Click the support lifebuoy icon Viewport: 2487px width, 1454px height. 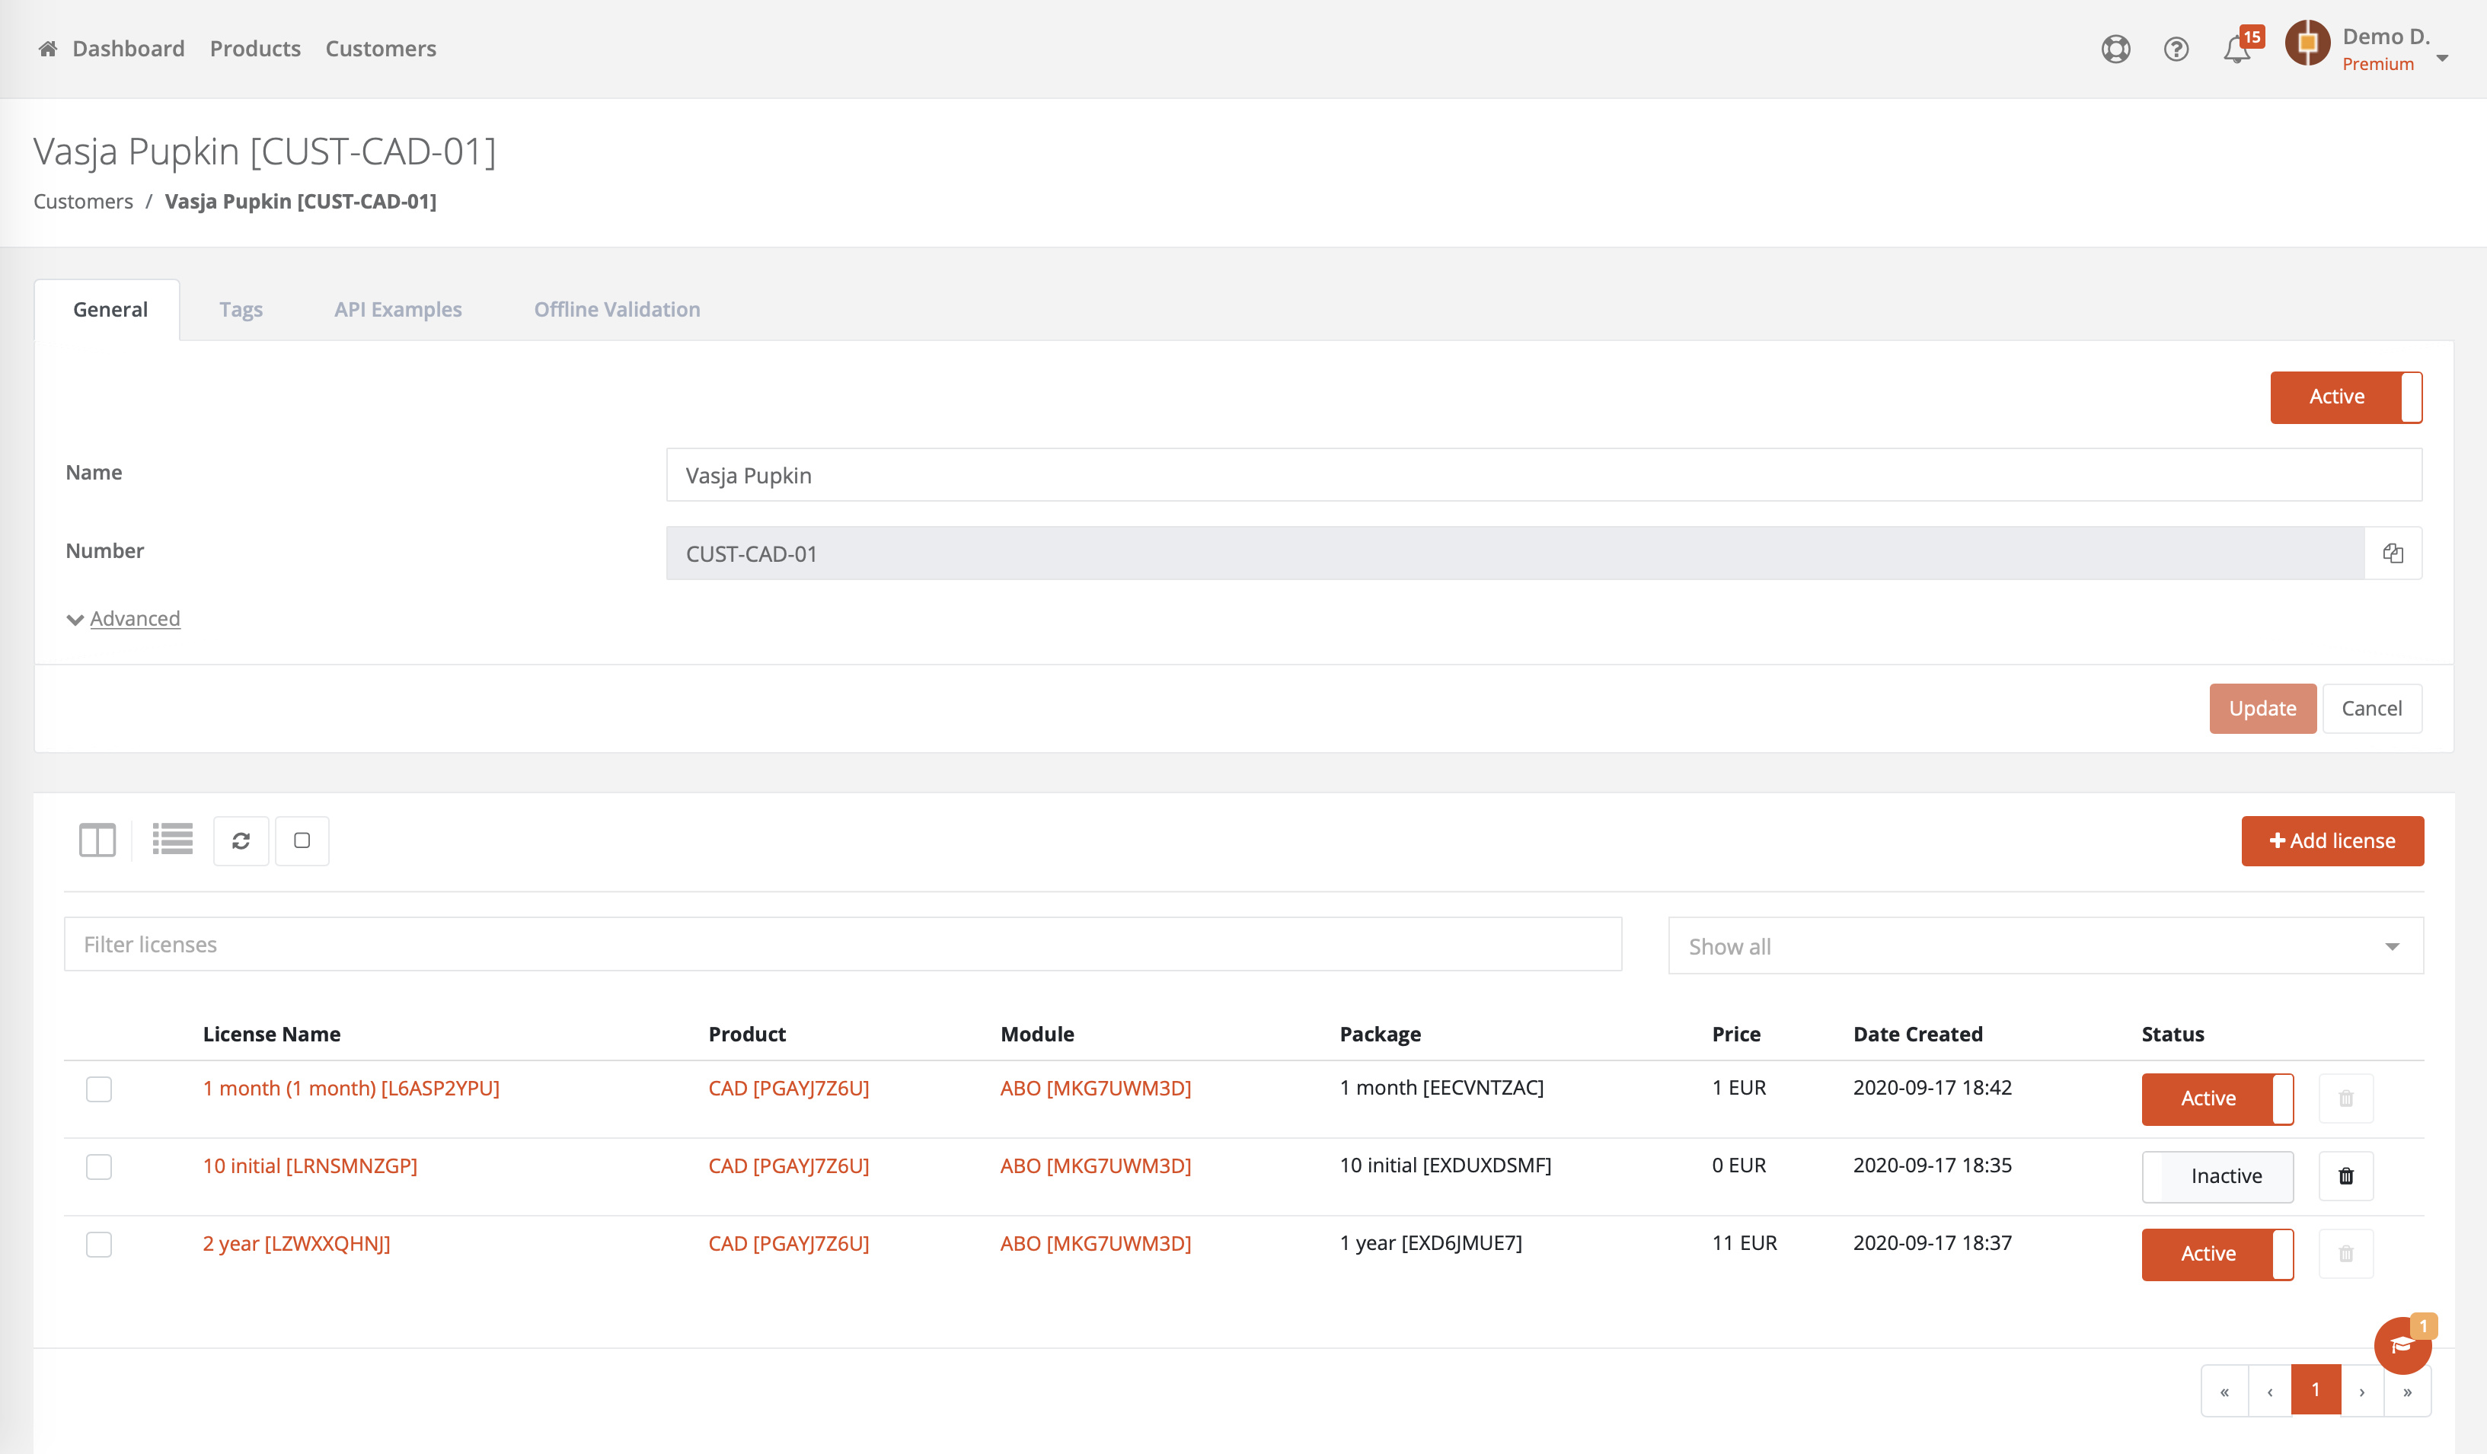(2116, 49)
